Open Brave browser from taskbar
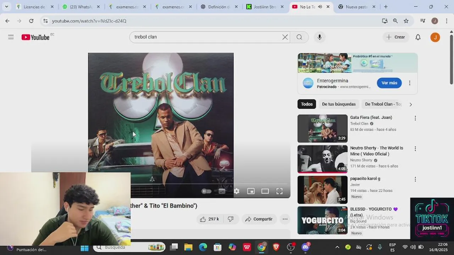The width and height of the screenshot is (454, 255). (x=276, y=247)
